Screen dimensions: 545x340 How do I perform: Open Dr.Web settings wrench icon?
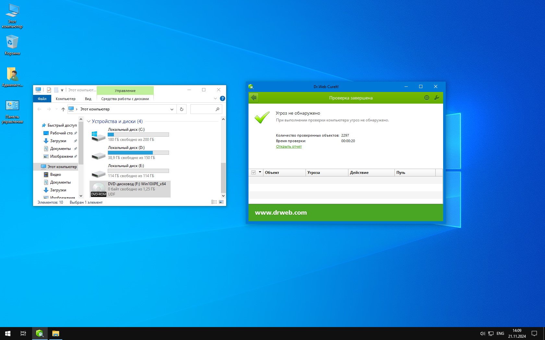(x=437, y=98)
